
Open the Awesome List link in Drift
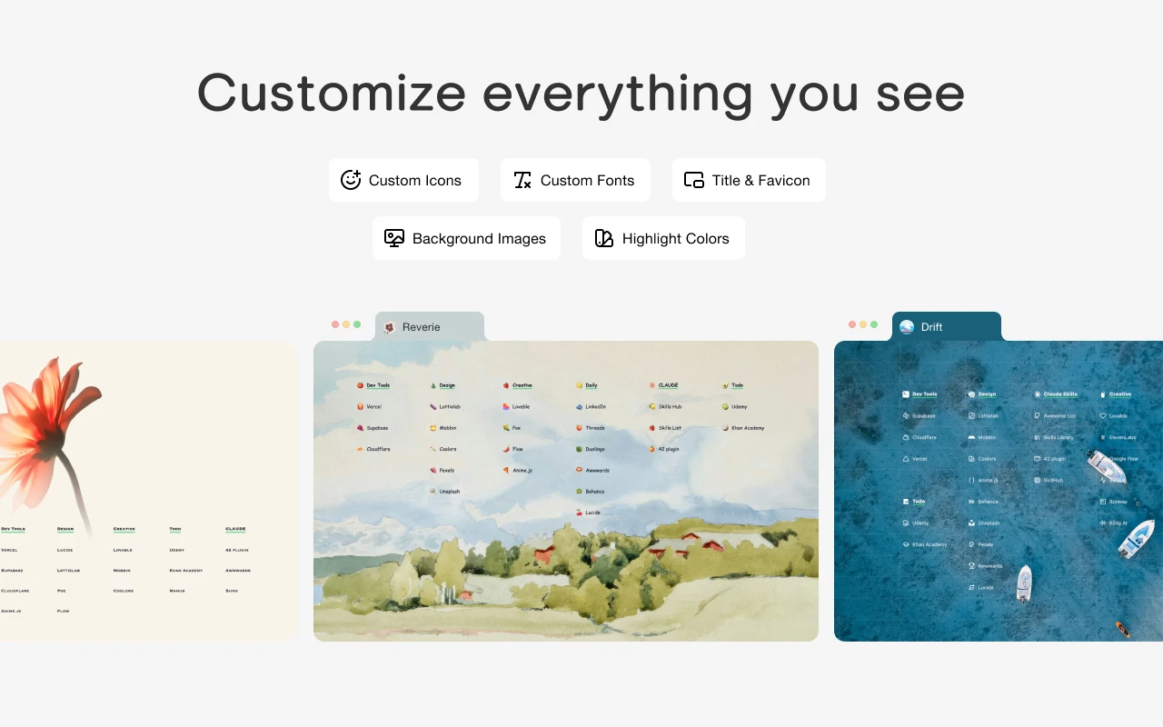click(x=1059, y=416)
